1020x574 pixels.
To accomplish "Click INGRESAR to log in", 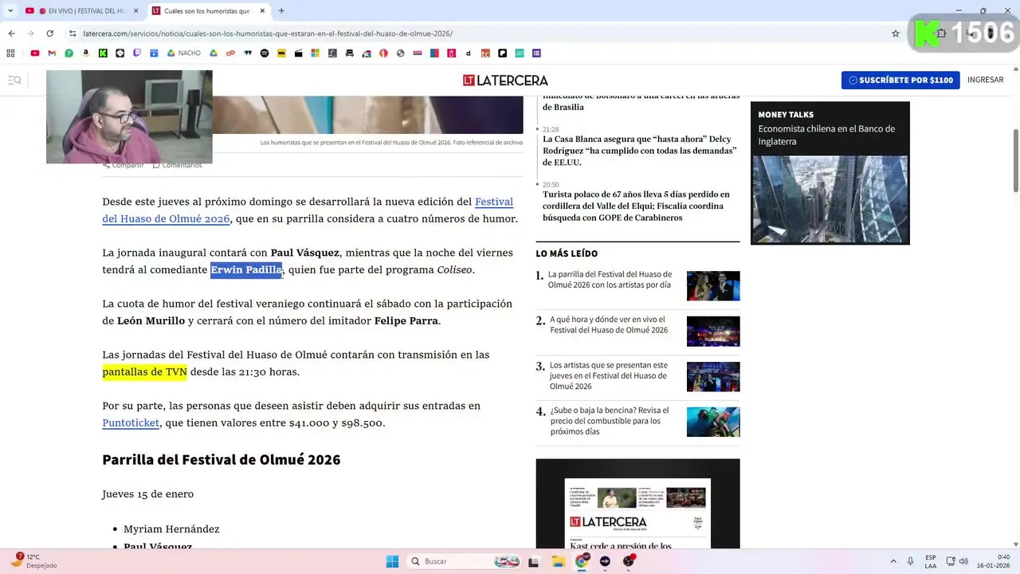I will click(x=985, y=80).
